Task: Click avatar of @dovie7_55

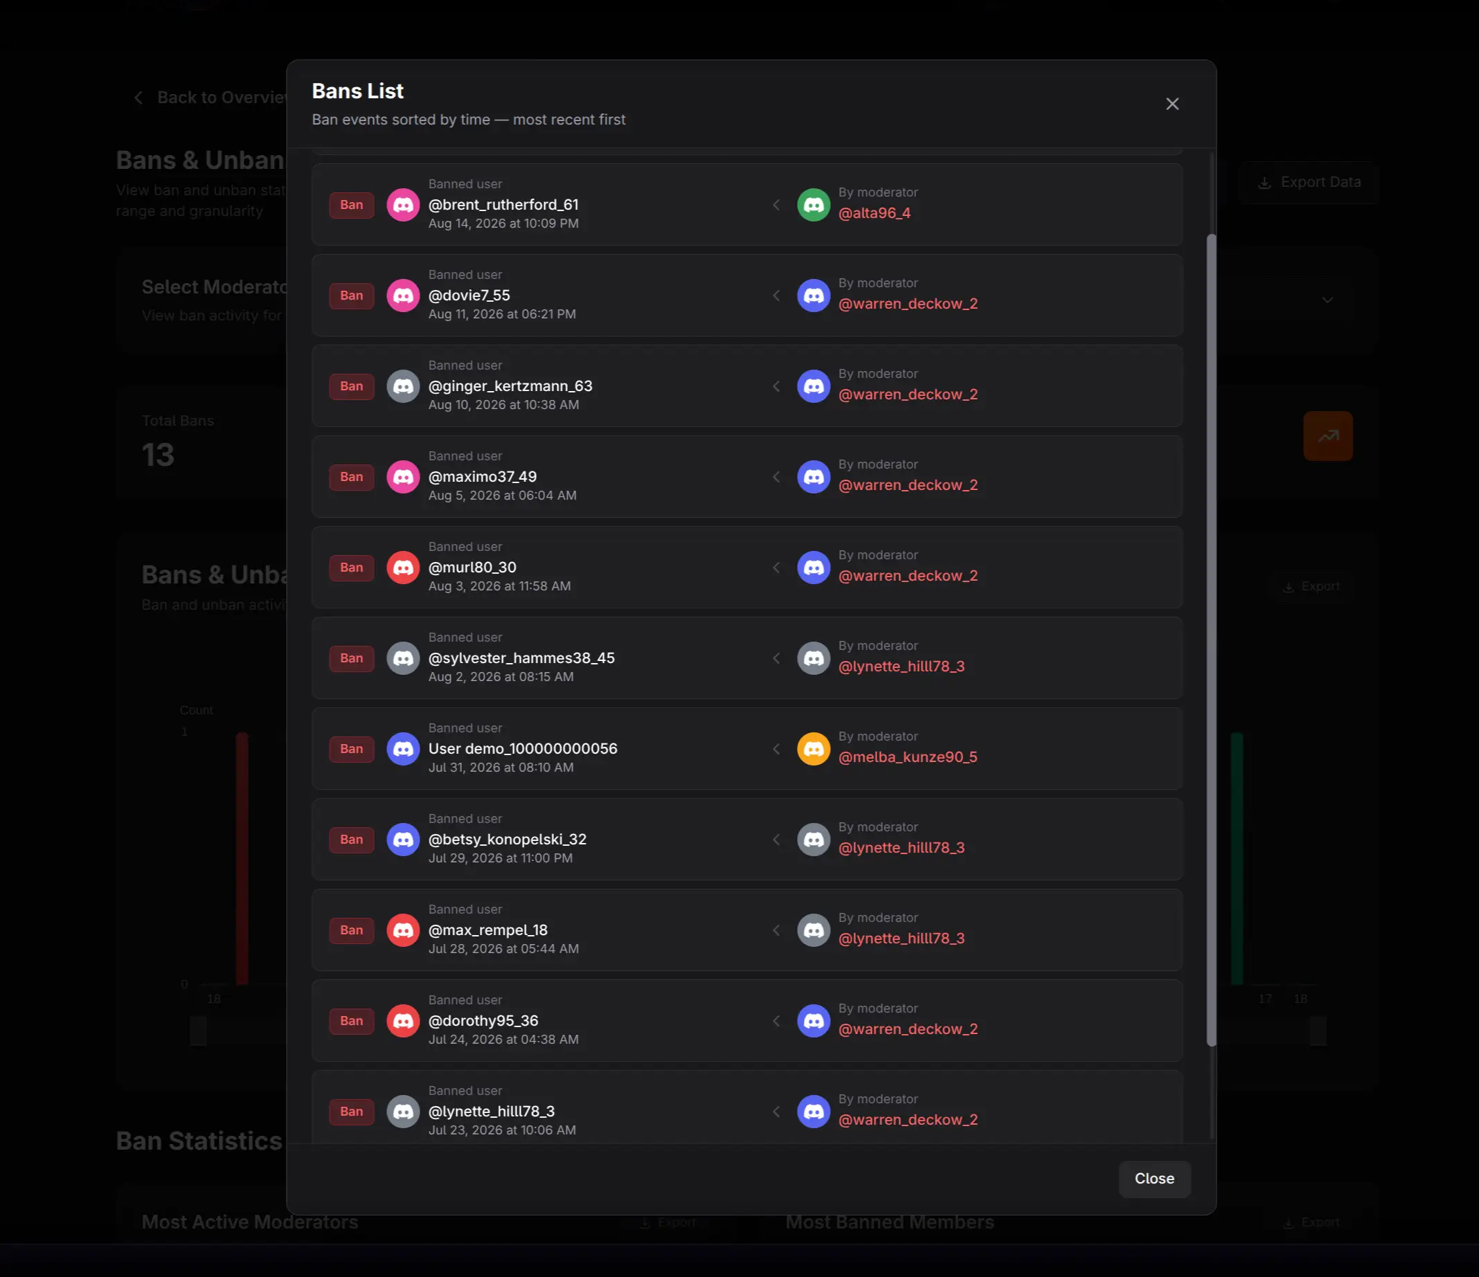Action: coord(403,296)
